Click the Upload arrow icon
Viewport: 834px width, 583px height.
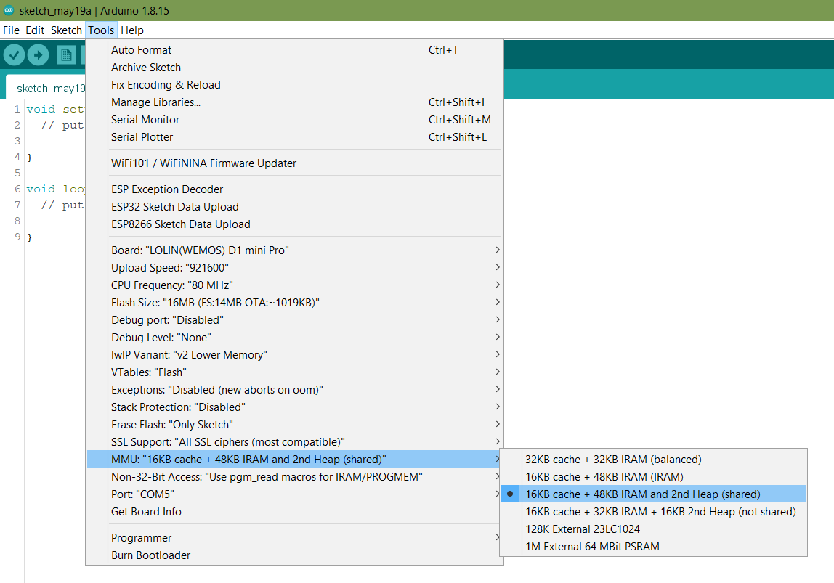click(x=38, y=54)
